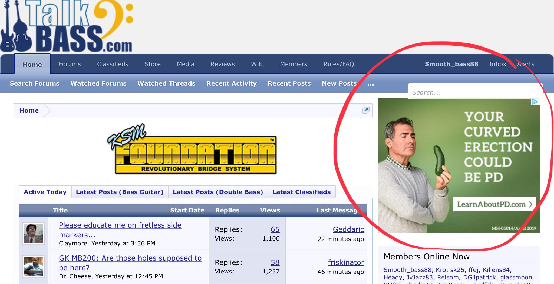
Task: Open the Classifieds tab
Action: click(x=113, y=64)
